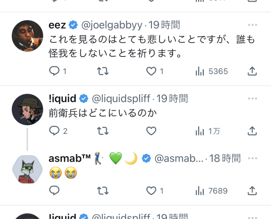Open more options on asmab's reply

coord(252,158)
